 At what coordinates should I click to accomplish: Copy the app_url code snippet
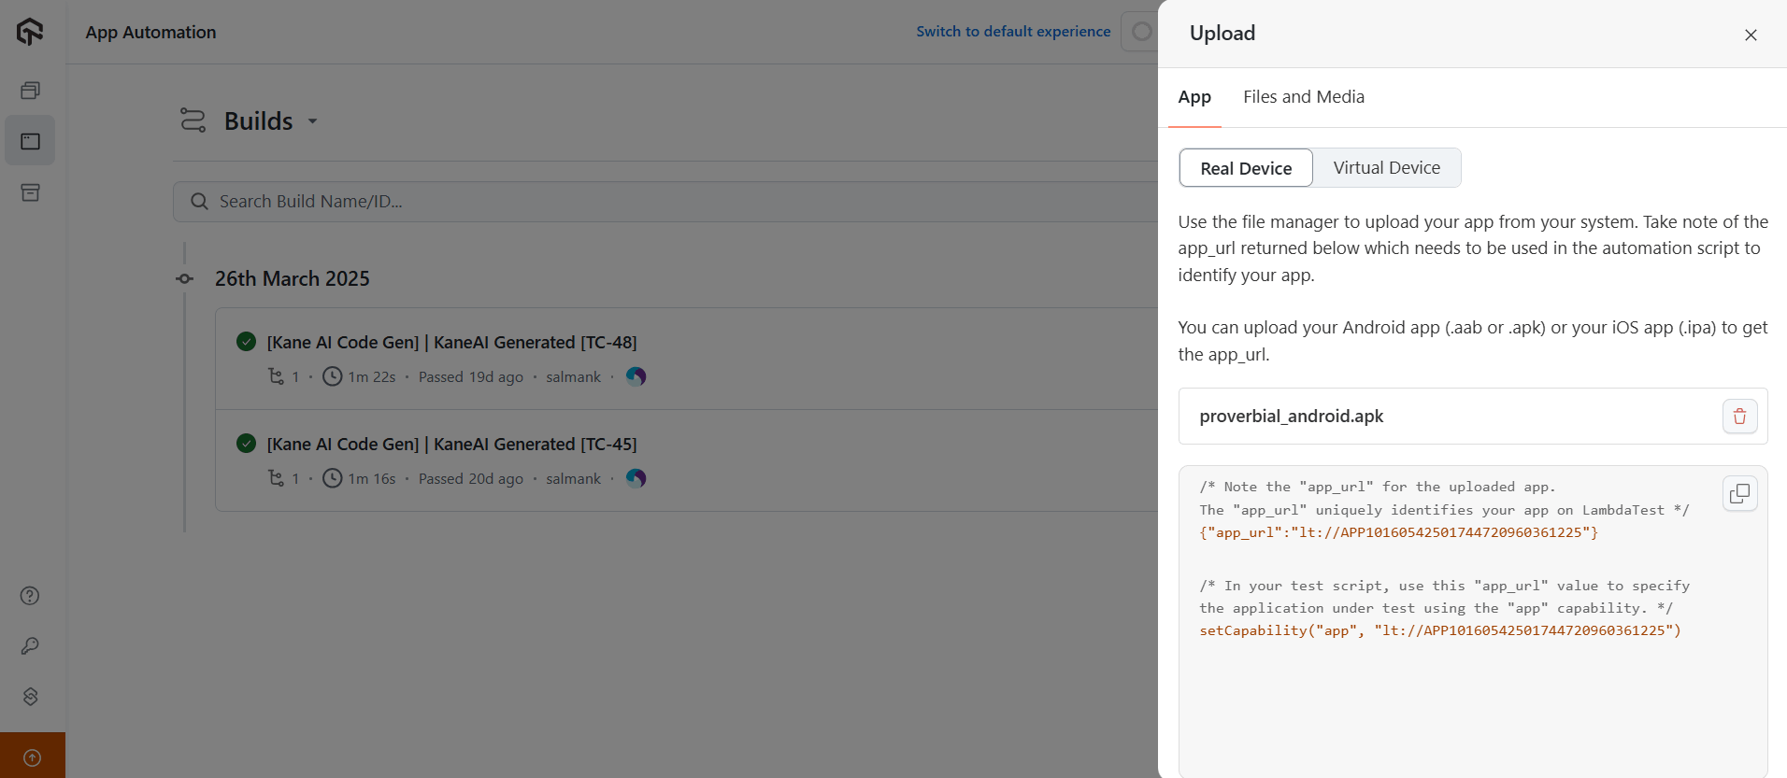1739,493
